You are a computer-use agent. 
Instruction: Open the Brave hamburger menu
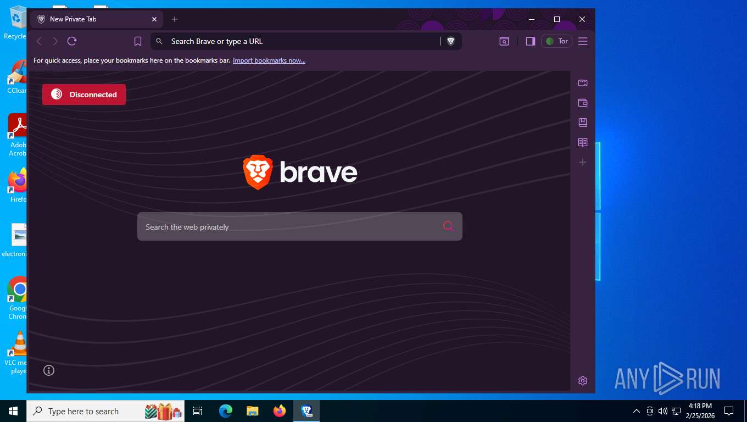click(583, 41)
